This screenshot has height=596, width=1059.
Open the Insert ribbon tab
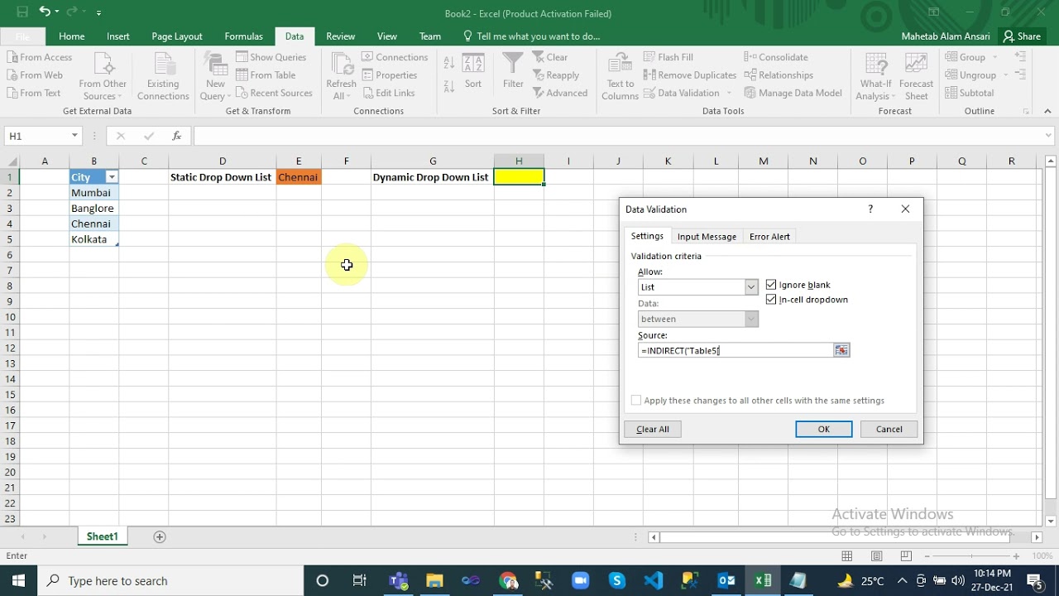click(117, 36)
